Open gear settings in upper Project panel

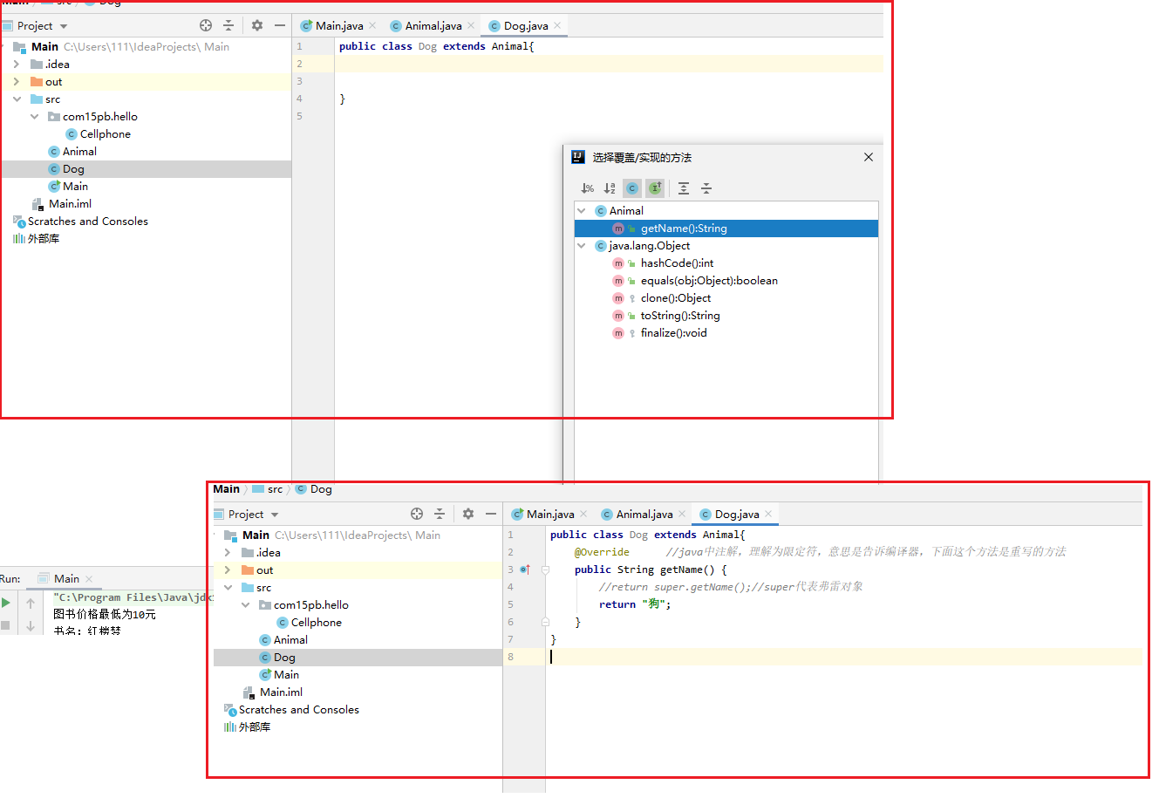click(257, 25)
